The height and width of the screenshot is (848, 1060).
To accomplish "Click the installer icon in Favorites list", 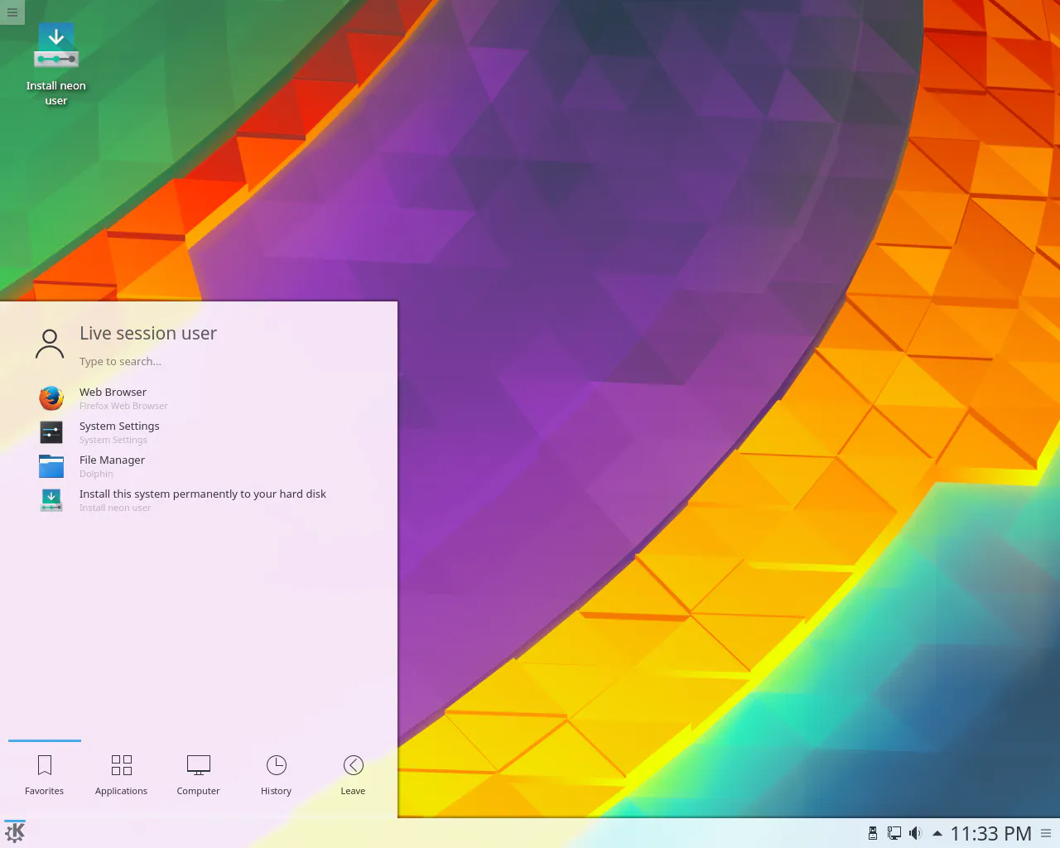I will pos(51,499).
